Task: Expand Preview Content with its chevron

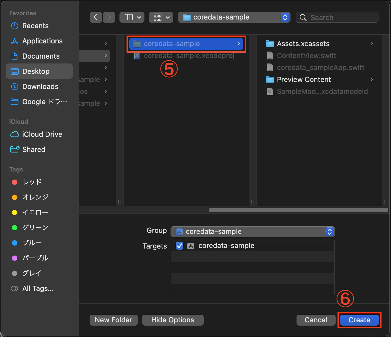Action: 372,80
